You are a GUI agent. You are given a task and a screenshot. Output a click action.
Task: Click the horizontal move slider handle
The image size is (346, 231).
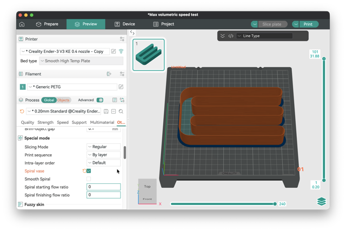[x=275, y=204]
